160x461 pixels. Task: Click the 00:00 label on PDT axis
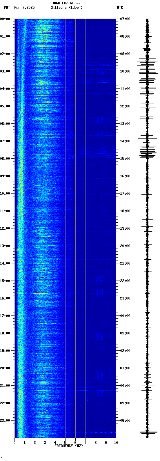(5, 19)
